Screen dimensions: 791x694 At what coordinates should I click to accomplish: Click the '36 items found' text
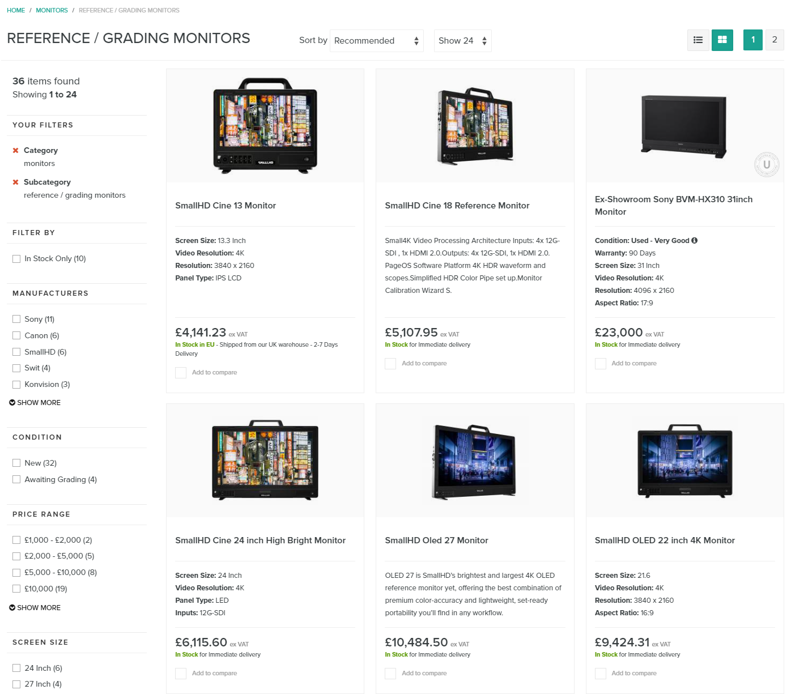pyautogui.click(x=46, y=81)
